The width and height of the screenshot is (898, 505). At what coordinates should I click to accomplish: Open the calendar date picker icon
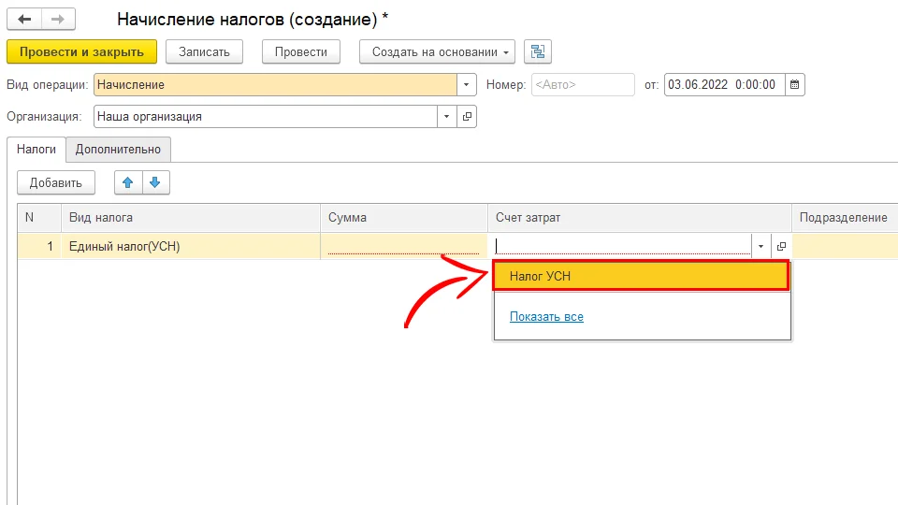[x=794, y=85]
